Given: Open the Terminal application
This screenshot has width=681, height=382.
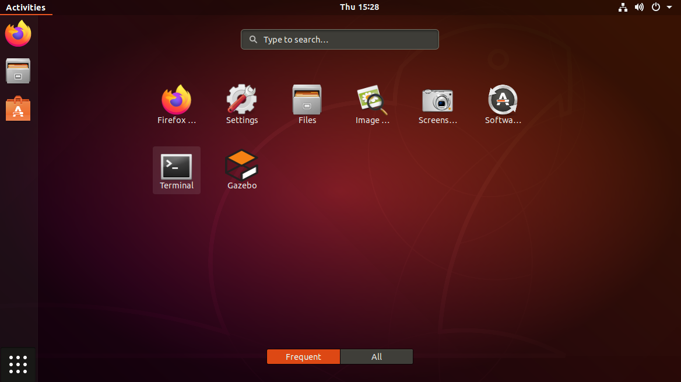Looking at the screenshot, I should (x=176, y=170).
